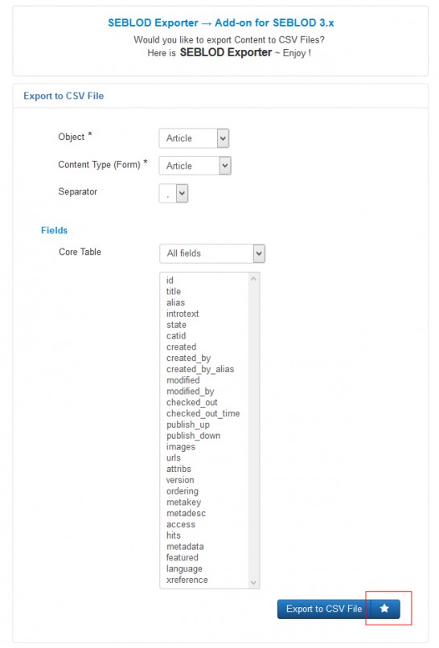Choose the 'featured' field entry
This screenshot has width=439, height=648.
pyautogui.click(x=182, y=557)
